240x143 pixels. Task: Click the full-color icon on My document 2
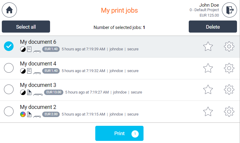tap(23, 114)
